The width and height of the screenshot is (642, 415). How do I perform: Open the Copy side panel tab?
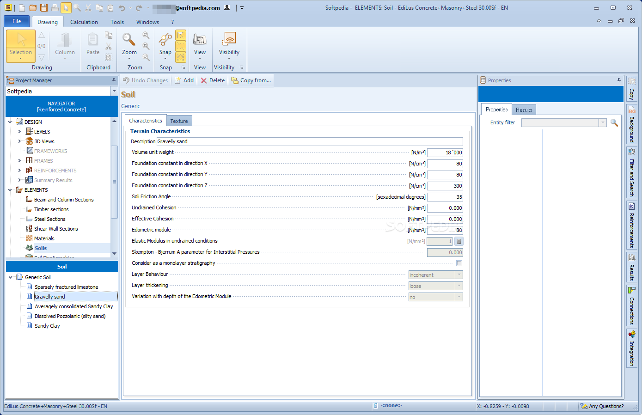coord(631,89)
